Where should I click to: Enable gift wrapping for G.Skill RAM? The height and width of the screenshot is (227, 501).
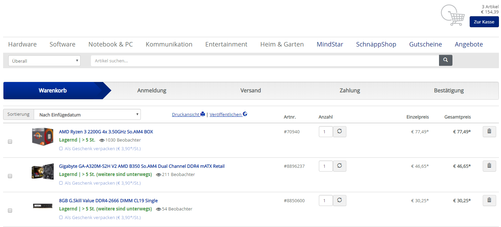61,217
